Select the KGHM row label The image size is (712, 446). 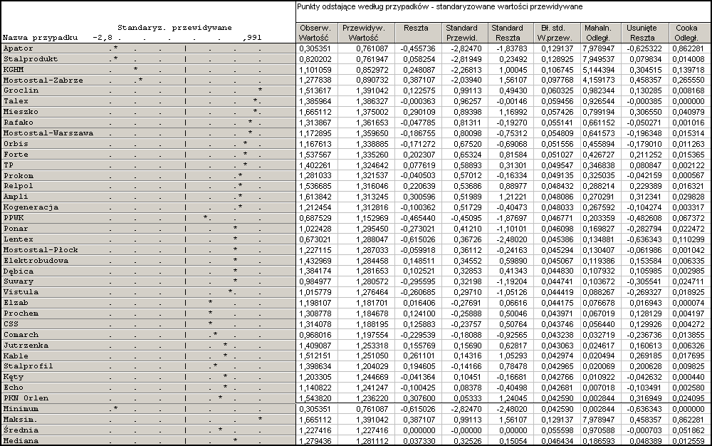click(13, 70)
